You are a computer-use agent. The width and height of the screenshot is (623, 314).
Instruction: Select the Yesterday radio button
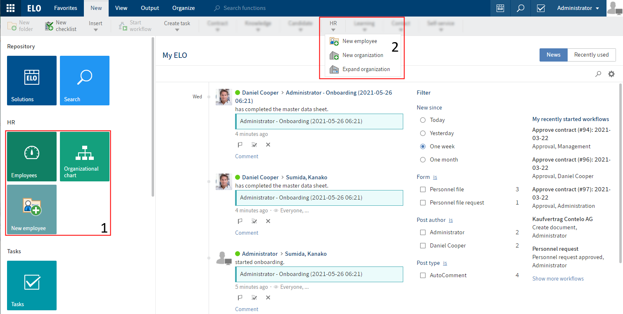(x=423, y=133)
